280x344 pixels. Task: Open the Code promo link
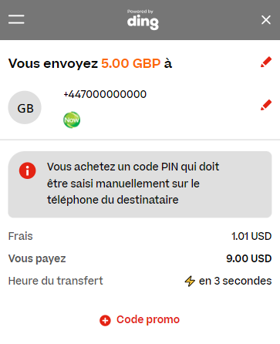click(148, 319)
